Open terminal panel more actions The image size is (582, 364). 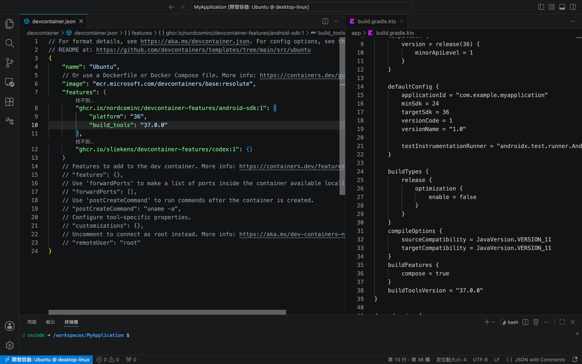click(546, 322)
